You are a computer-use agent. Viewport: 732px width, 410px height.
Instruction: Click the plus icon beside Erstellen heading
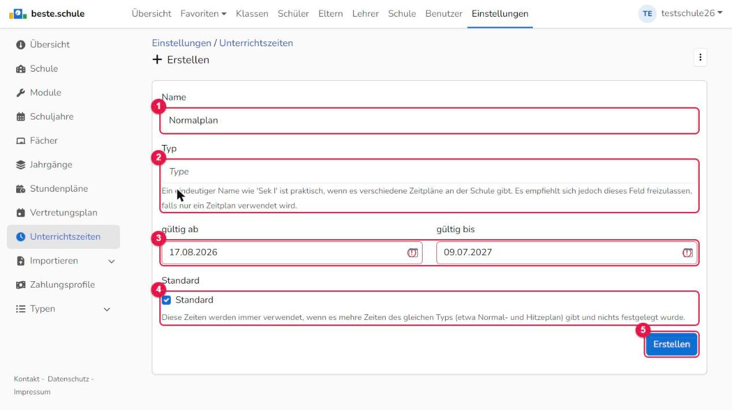click(x=156, y=60)
